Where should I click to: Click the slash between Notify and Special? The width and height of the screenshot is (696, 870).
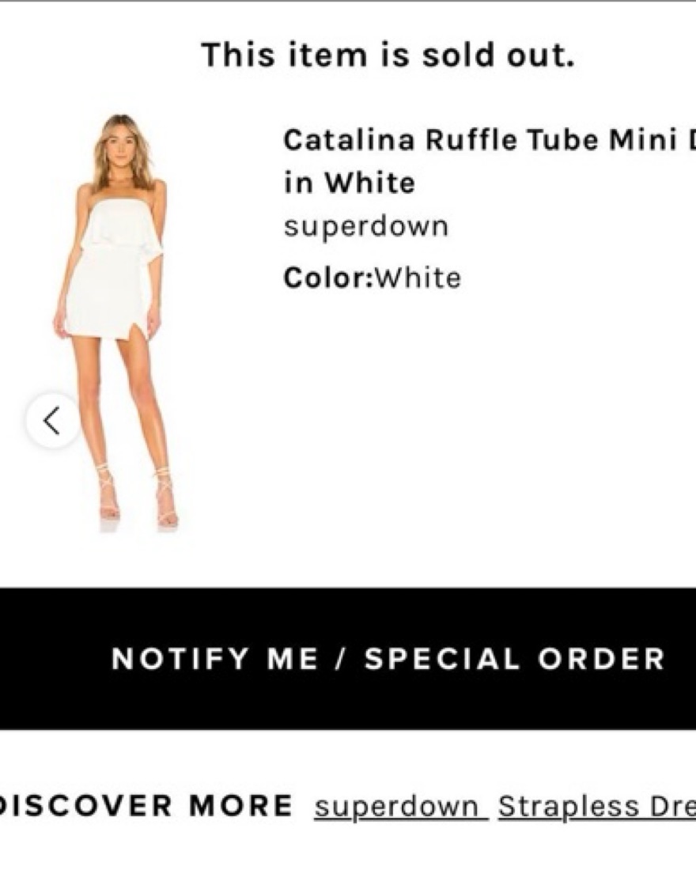click(x=341, y=659)
